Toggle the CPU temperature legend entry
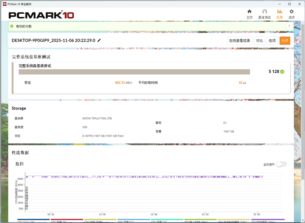The width and height of the screenshot is (305, 223). coord(133,220)
